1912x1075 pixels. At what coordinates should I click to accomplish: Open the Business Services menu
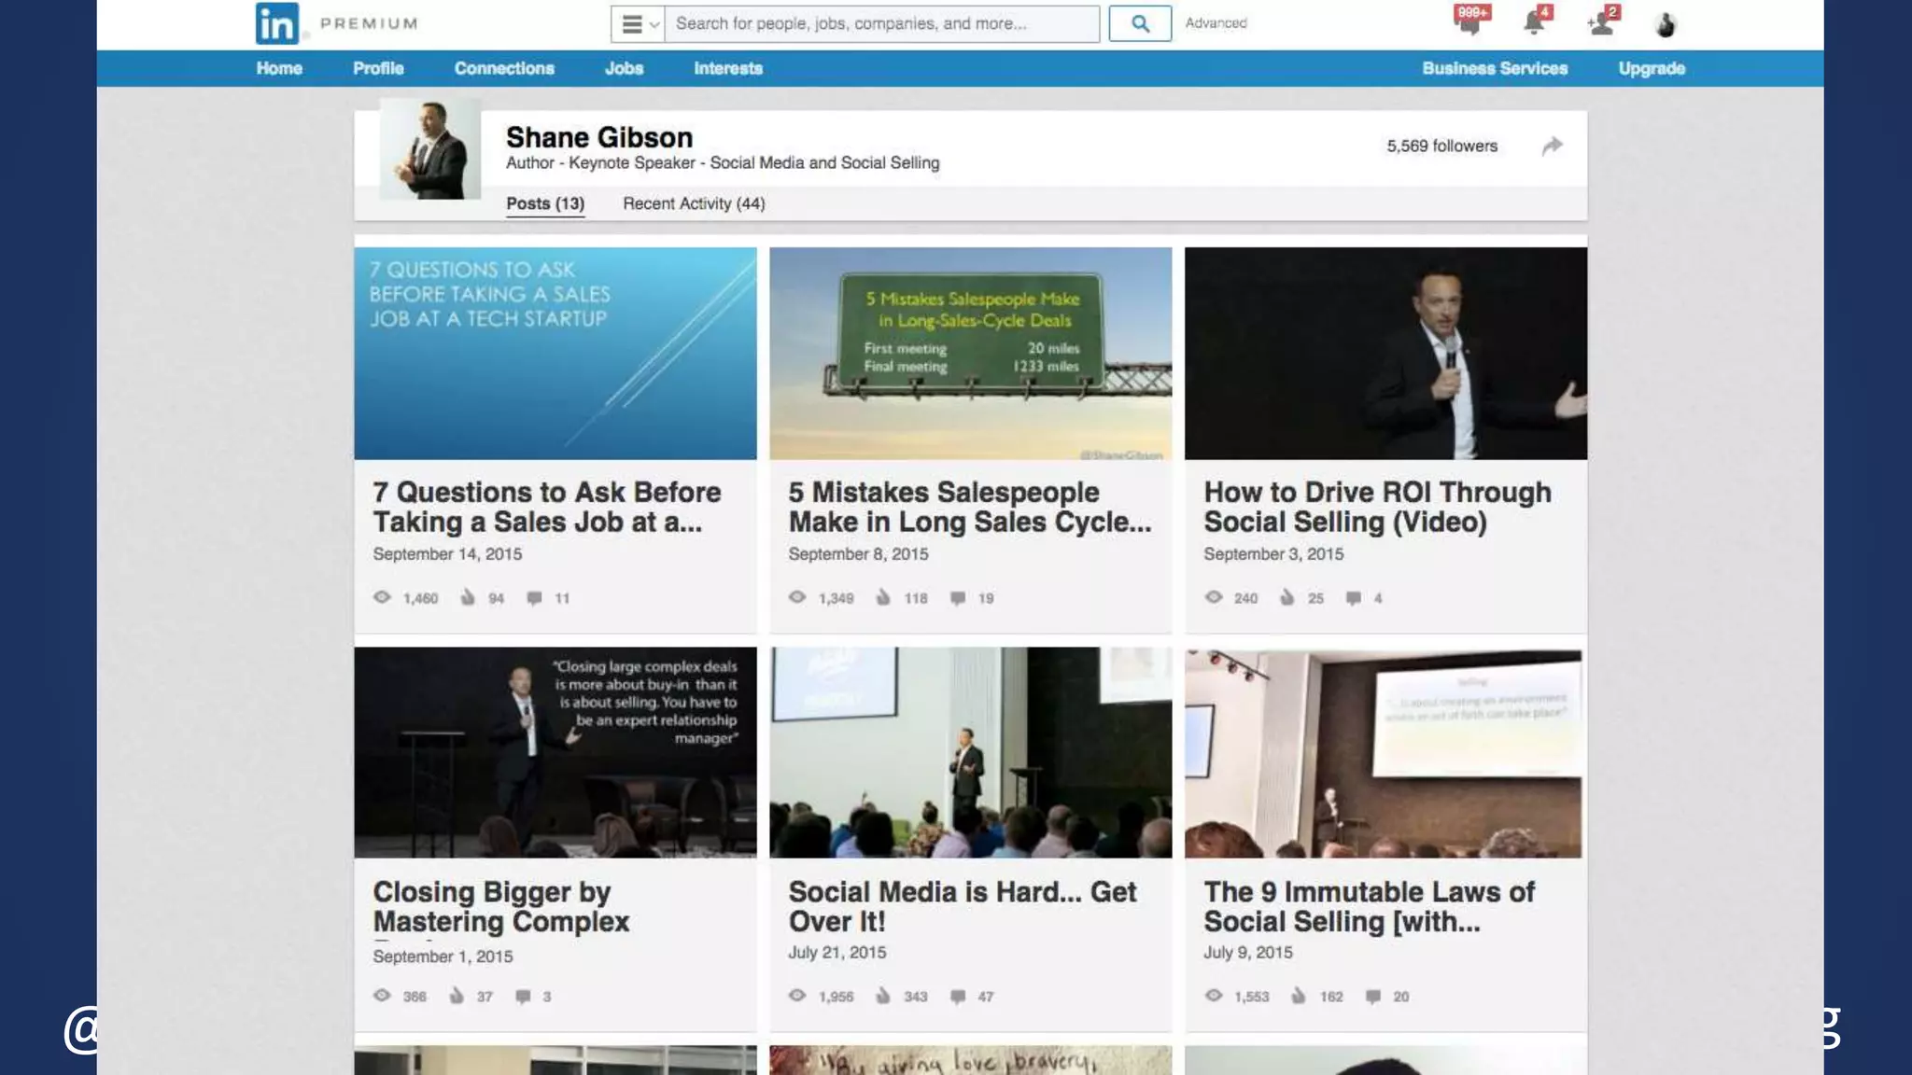(1494, 68)
